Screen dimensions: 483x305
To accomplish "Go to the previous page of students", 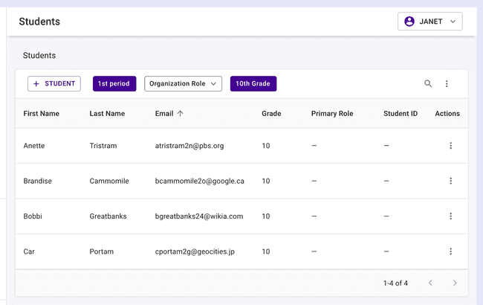I will click(x=429, y=283).
